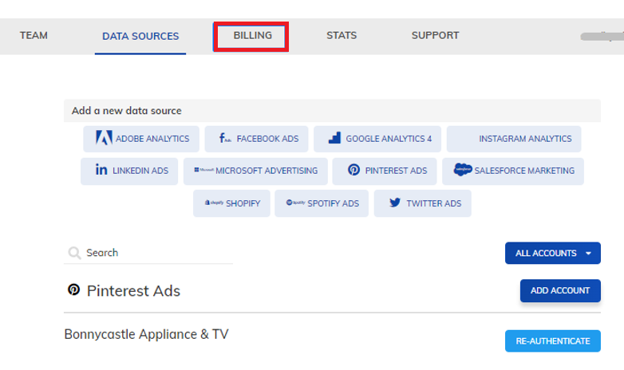Select the Pinterest Ads section heading
The width and height of the screenshot is (624, 370).
click(x=133, y=291)
